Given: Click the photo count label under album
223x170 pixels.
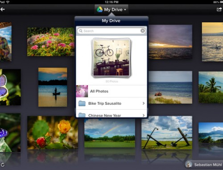Looking at the screenshot, I should [x=111, y=81].
